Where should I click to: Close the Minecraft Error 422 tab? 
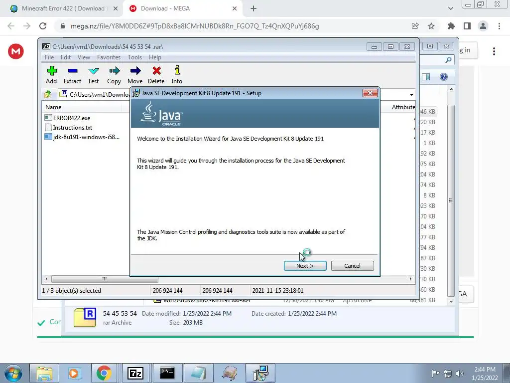(x=116, y=9)
